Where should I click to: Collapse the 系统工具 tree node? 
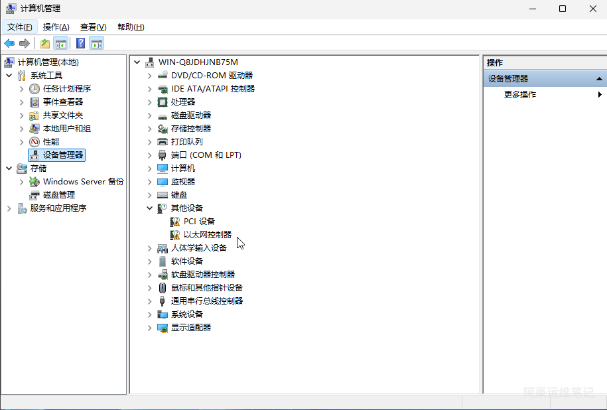click(9, 76)
